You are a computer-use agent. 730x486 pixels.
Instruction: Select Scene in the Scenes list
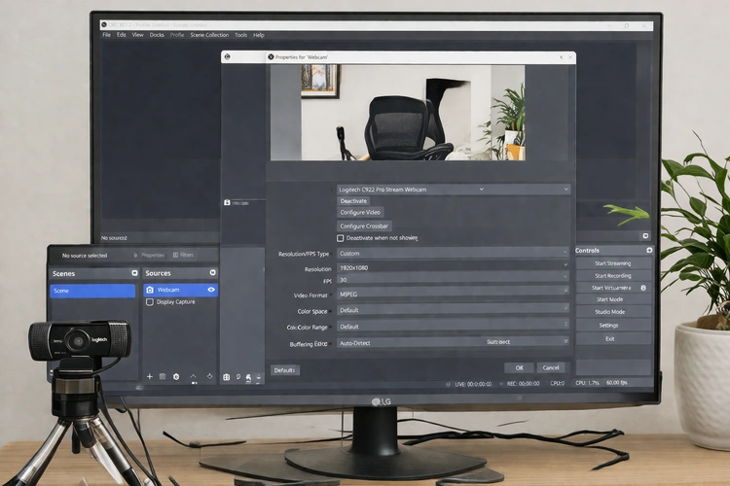pyautogui.click(x=92, y=291)
